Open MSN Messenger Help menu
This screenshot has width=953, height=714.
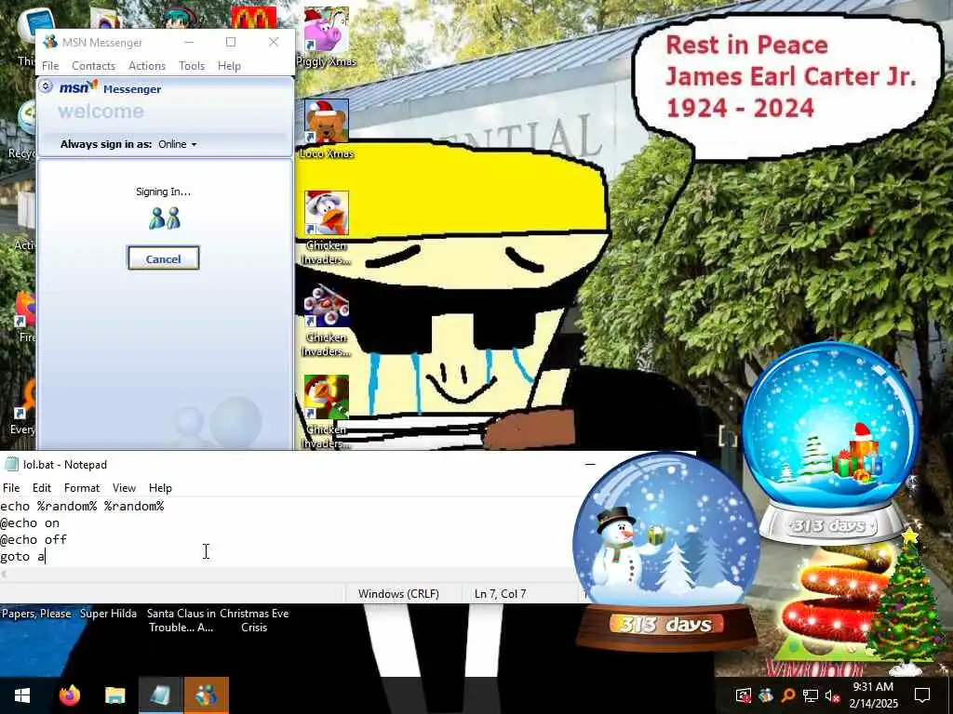229,66
